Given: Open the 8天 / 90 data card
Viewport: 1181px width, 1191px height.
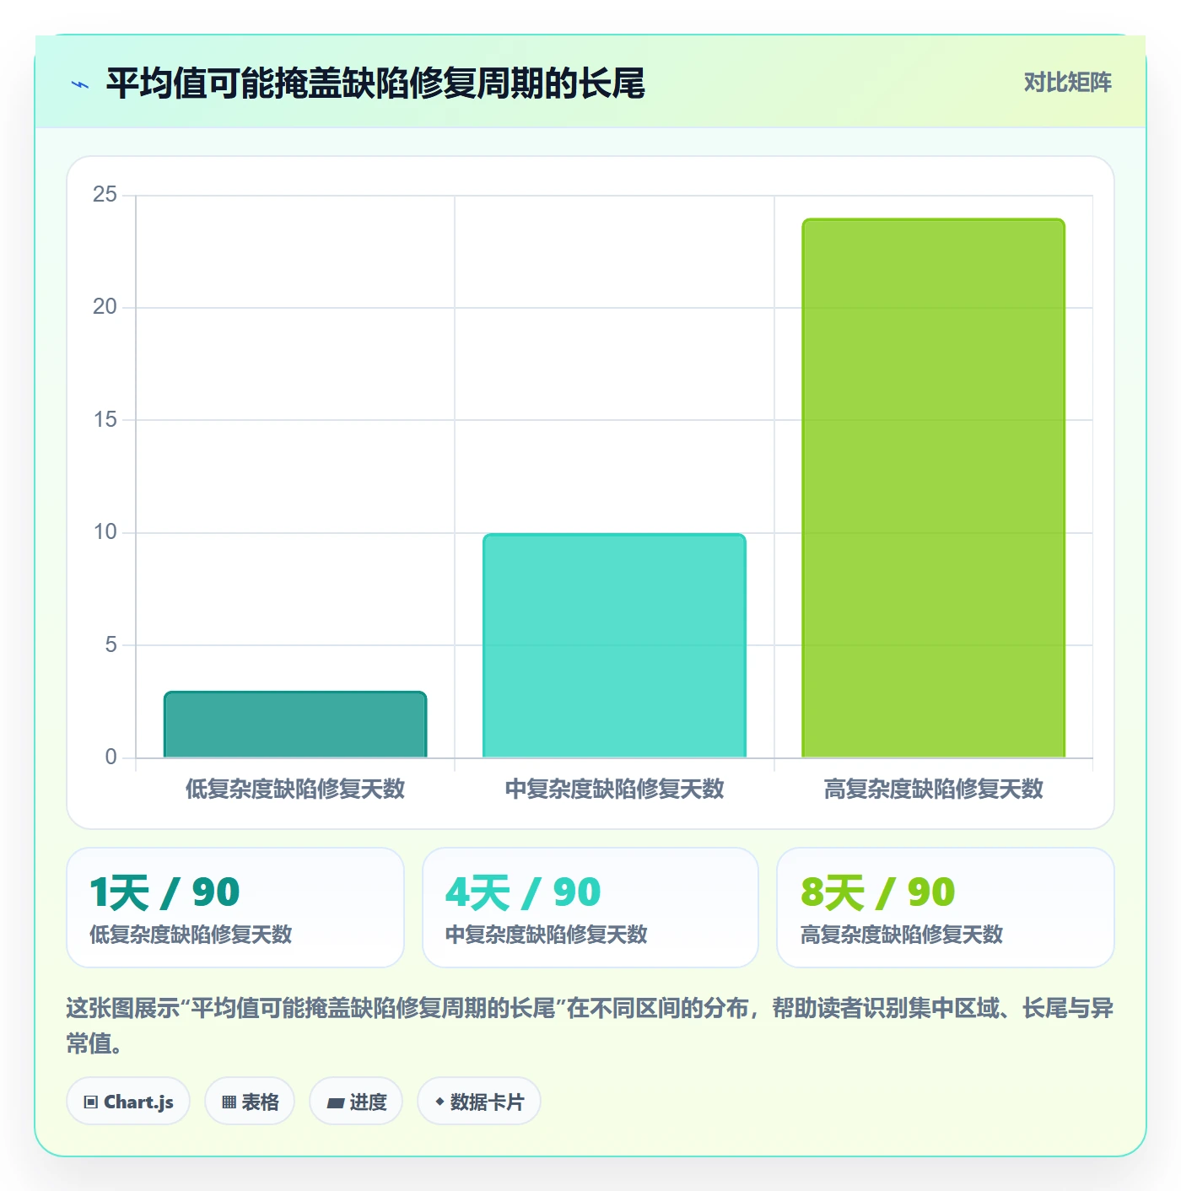Looking at the screenshot, I should tap(946, 908).
